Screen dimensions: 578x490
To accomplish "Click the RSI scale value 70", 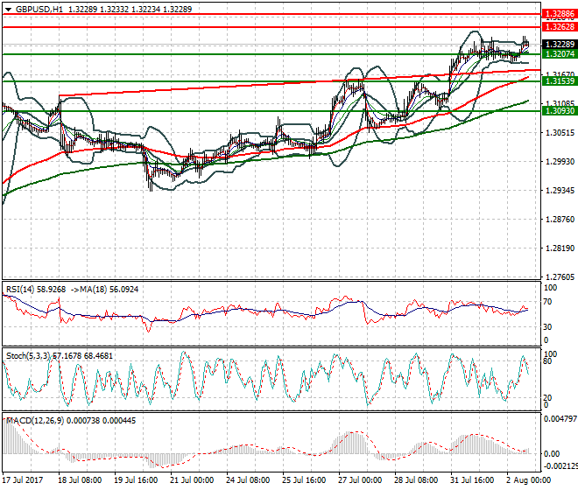I will tap(547, 302).
